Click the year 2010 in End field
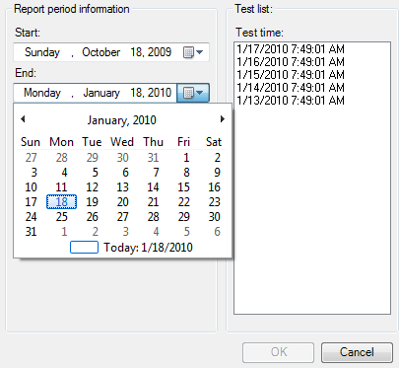This screenshot has width=399, height=368. coord(160,93)
